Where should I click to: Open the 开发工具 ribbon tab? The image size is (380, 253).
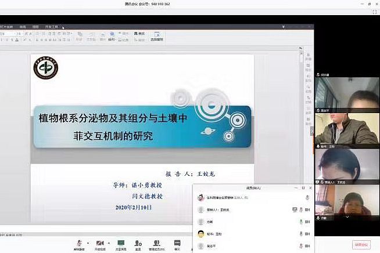pos(52,26)
